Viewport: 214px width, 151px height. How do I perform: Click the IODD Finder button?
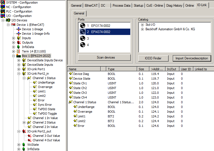(153, 58)
